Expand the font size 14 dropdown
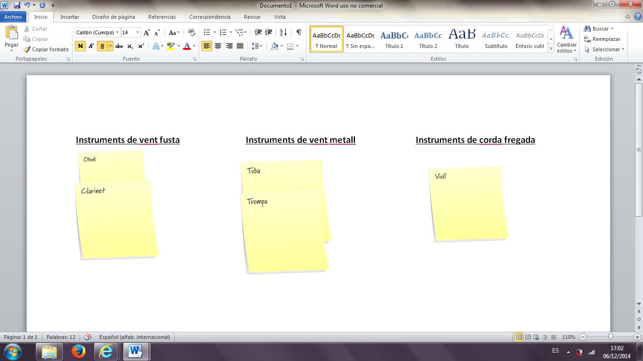643x361 pixels. coord(137,32)
